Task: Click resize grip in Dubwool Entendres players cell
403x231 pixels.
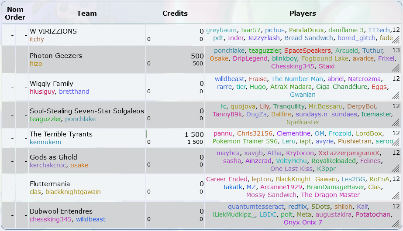Action: (396, 224)
